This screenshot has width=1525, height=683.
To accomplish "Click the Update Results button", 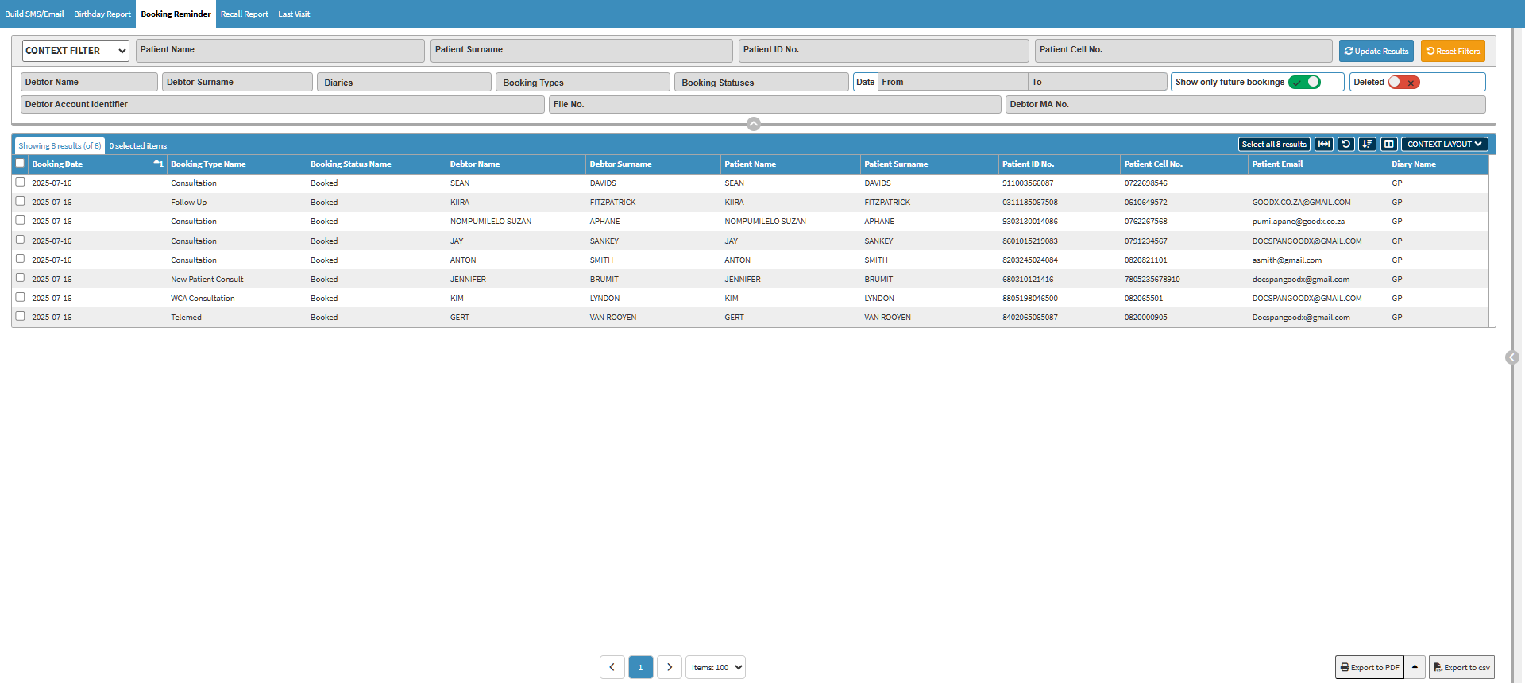I will (1376, 51).
